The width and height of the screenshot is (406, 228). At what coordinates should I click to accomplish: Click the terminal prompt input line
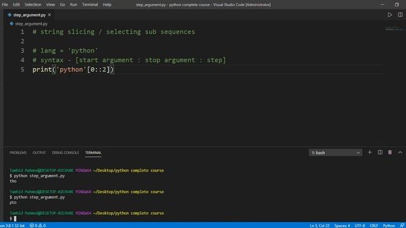pos(13,218)
